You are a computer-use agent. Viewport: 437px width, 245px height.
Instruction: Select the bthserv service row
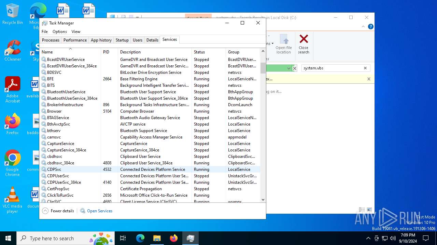(150, 131)
